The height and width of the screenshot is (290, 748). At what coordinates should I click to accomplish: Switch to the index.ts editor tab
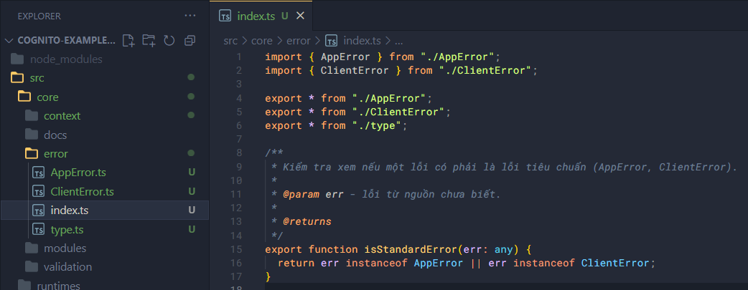coord(261,16)
